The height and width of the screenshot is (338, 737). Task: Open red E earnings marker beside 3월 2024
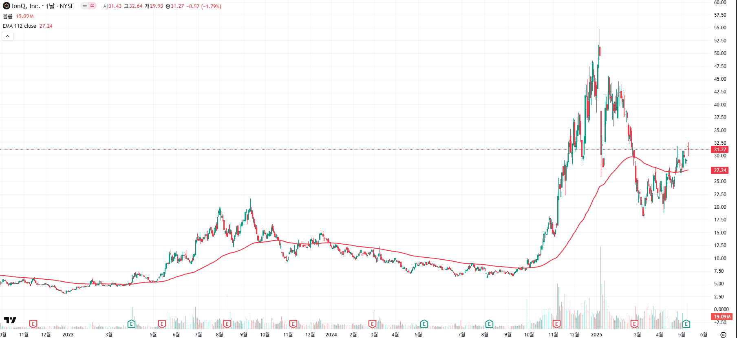coord(372,324)
